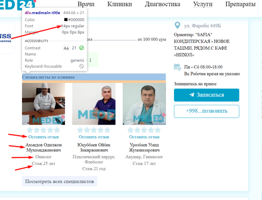Click the green contrast check icon
Viewport: 262px width, 200px height.
coord(81,48)
